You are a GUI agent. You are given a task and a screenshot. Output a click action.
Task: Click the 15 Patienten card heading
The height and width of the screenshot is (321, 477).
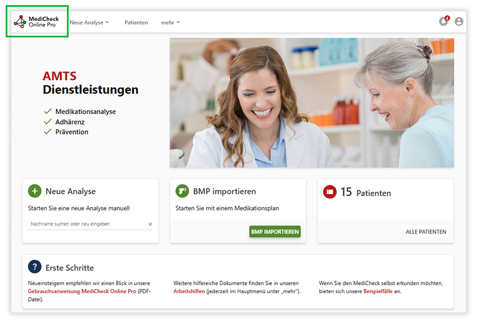pos(365,193)
